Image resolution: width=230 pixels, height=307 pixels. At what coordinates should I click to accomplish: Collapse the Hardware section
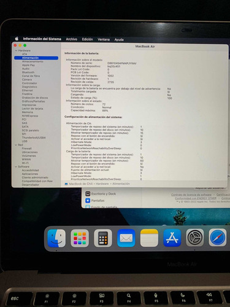click(16, 50)
